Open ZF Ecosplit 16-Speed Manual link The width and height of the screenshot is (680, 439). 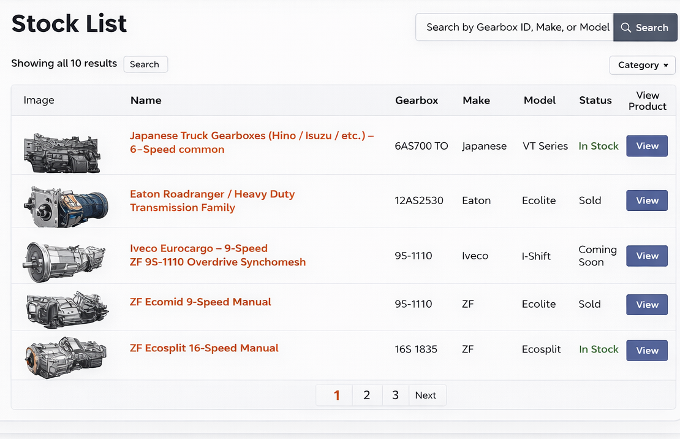pos(204,348)
